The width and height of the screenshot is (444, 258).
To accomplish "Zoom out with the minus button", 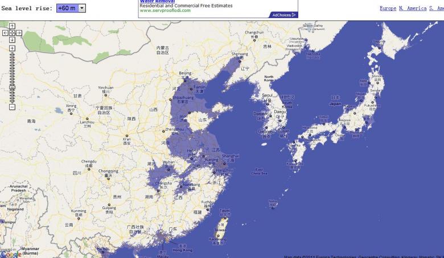I will tap(12, 107).
